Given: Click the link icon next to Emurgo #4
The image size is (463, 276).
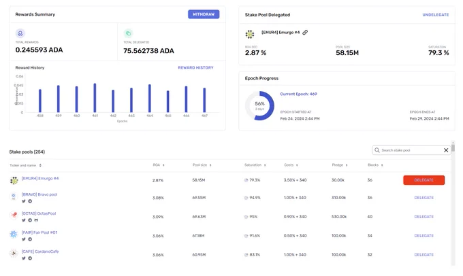Looking at the screenshot, I should (x=305, y=33).
